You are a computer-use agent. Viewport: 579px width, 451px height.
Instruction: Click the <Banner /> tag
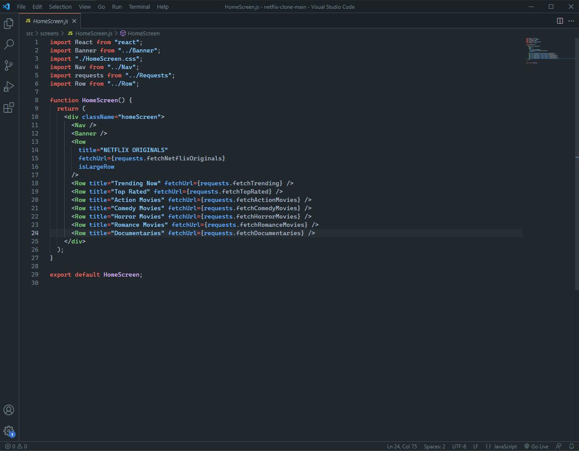click(89, 133)
